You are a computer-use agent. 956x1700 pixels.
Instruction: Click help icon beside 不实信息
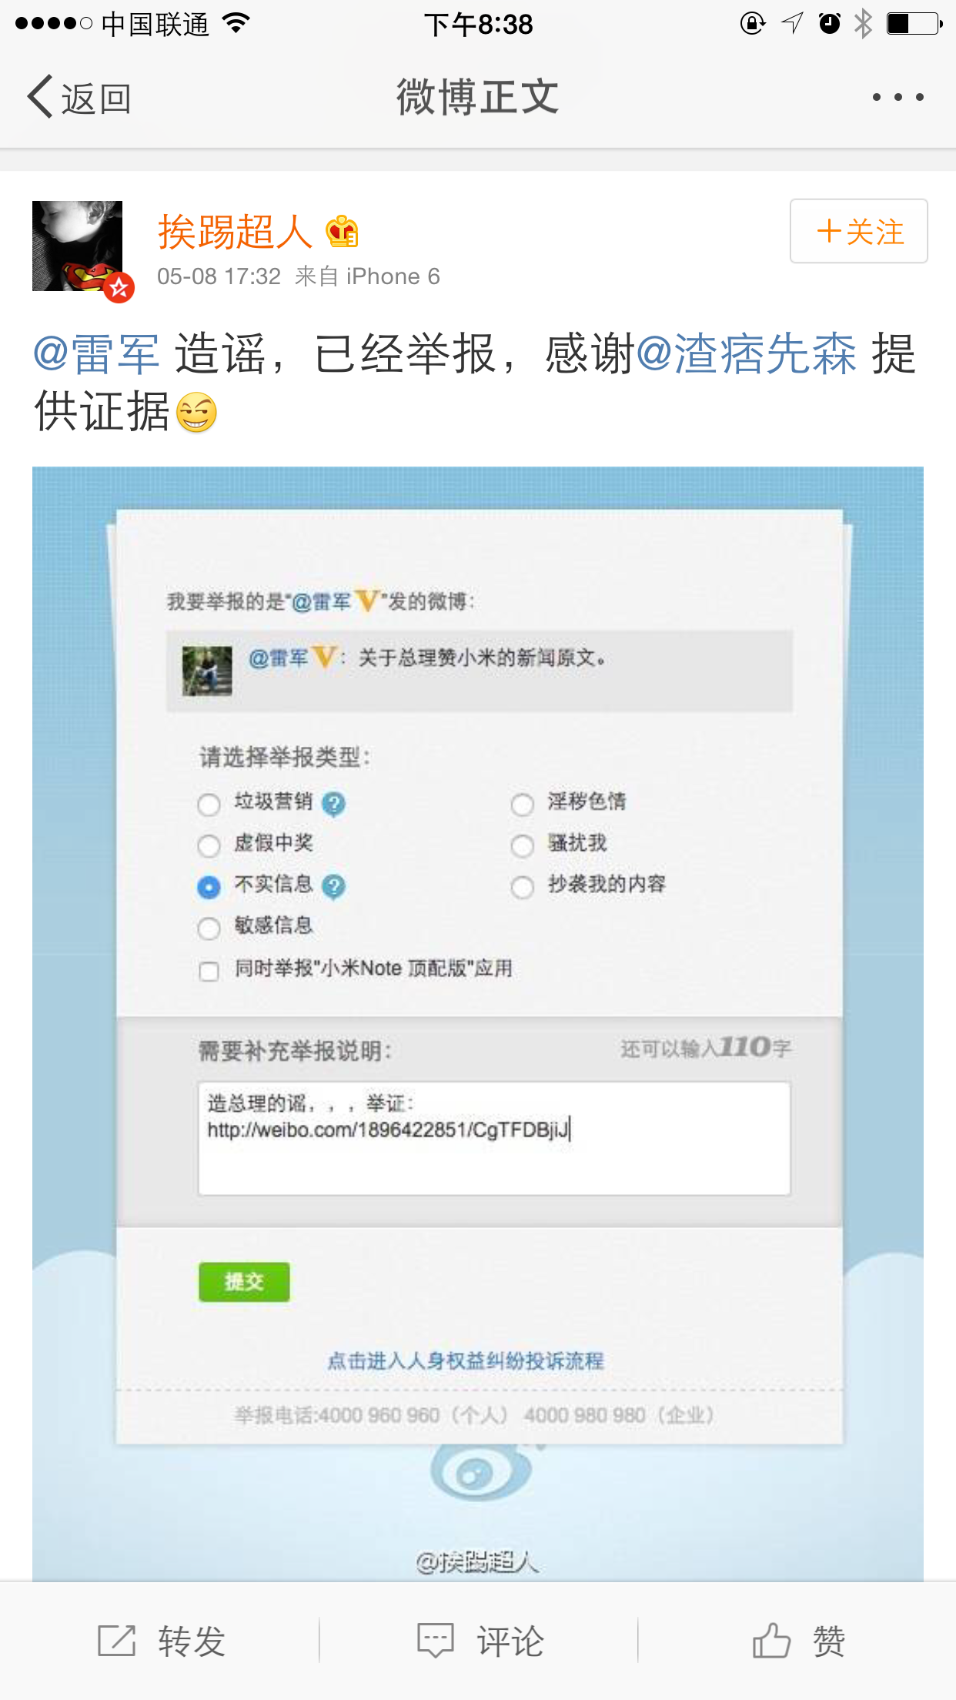333,887
